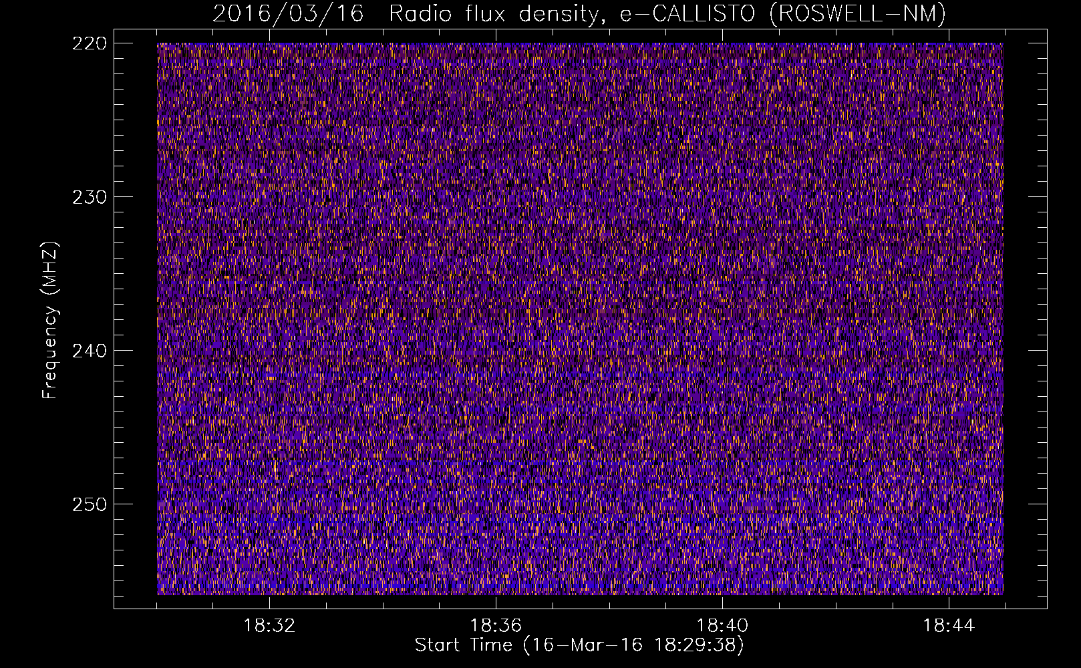Select the 250 frequency tick label

tap(89, 504)
